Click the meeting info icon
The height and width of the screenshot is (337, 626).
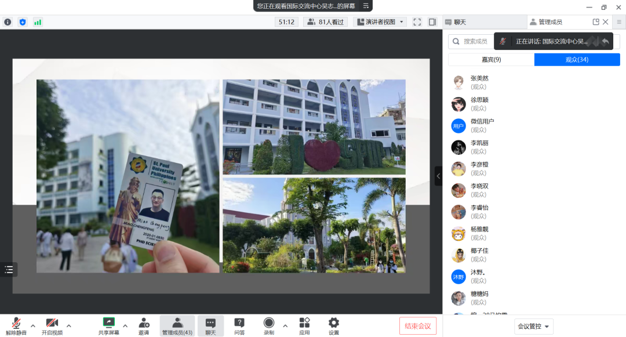pos(8,22)
